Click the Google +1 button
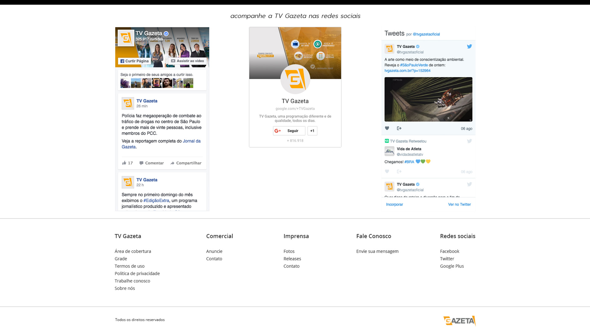590x332 pixels. tap(312, 131)
